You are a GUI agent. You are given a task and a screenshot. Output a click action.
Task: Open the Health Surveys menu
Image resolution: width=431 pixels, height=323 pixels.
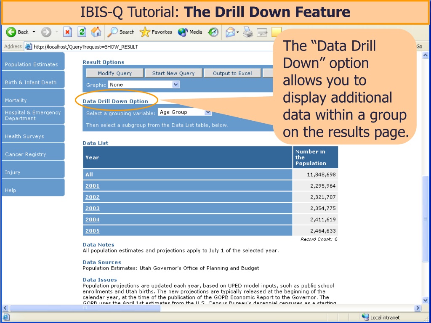(x=33, y=133)
